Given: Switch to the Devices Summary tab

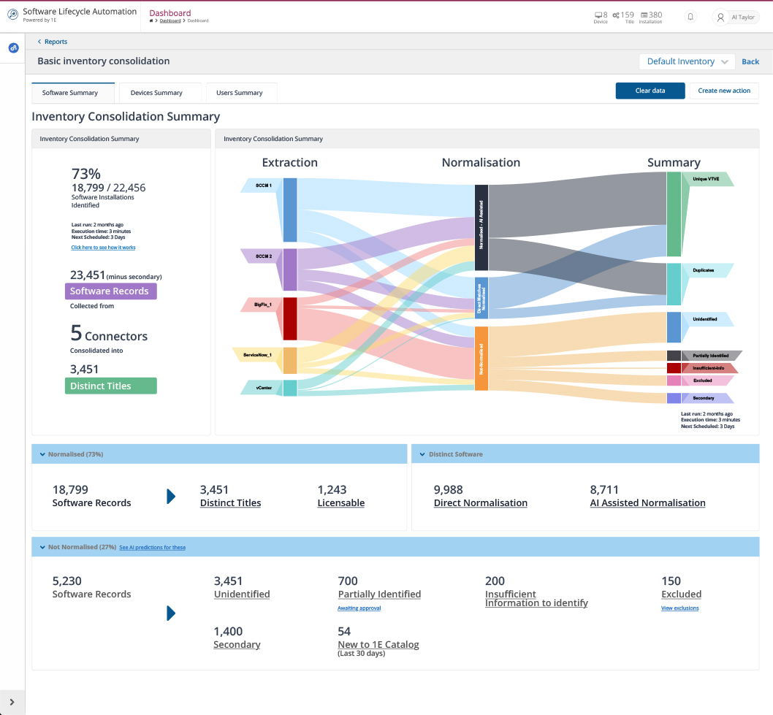Looking at the screenshot, I should [160, 93].
